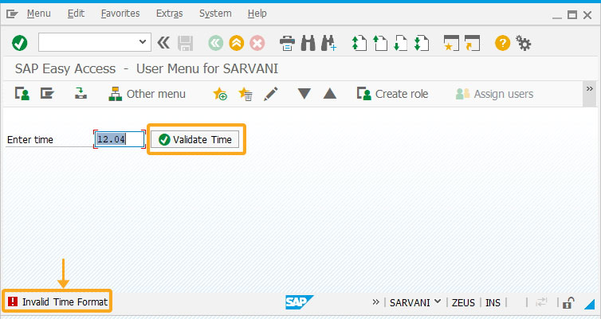The height and width of the screenshot is (319, 601).
Task: Go to Next Page icon
Action: click(x=401, y=43)
